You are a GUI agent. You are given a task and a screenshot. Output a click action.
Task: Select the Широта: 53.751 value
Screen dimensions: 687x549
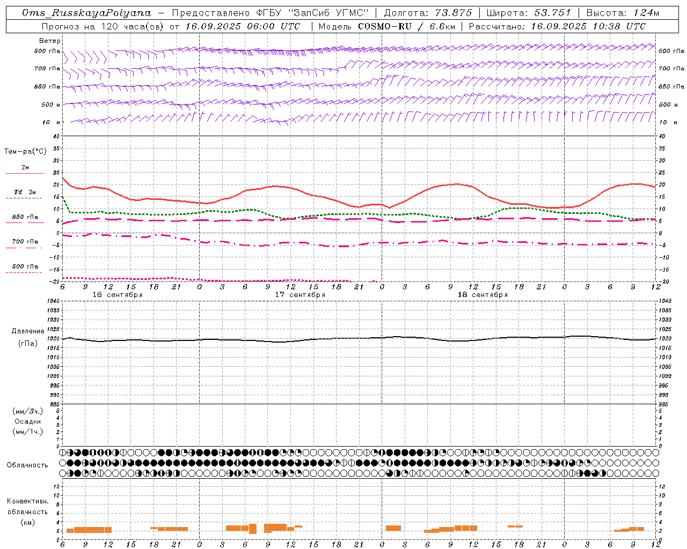point(529,13)
